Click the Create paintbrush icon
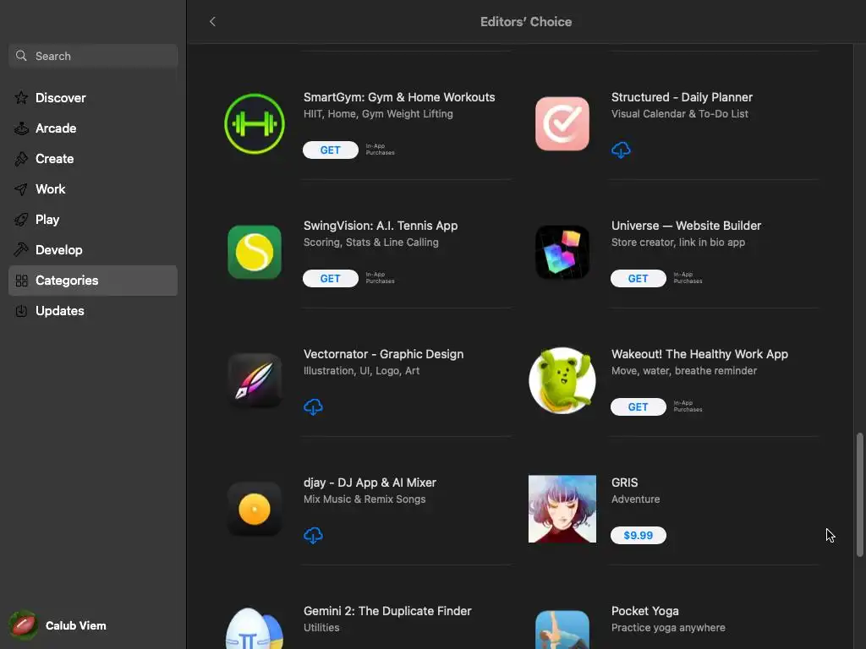 [21, 158]
